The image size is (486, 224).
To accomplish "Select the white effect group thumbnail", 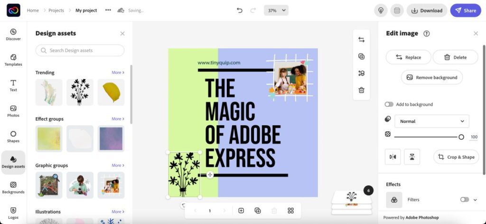I will 80,138.
